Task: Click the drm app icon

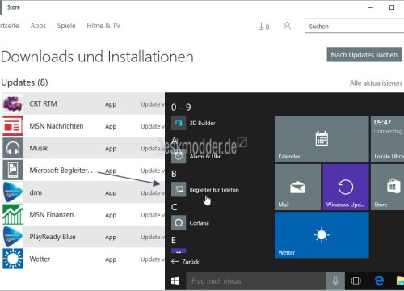Action: pos(13,192)
